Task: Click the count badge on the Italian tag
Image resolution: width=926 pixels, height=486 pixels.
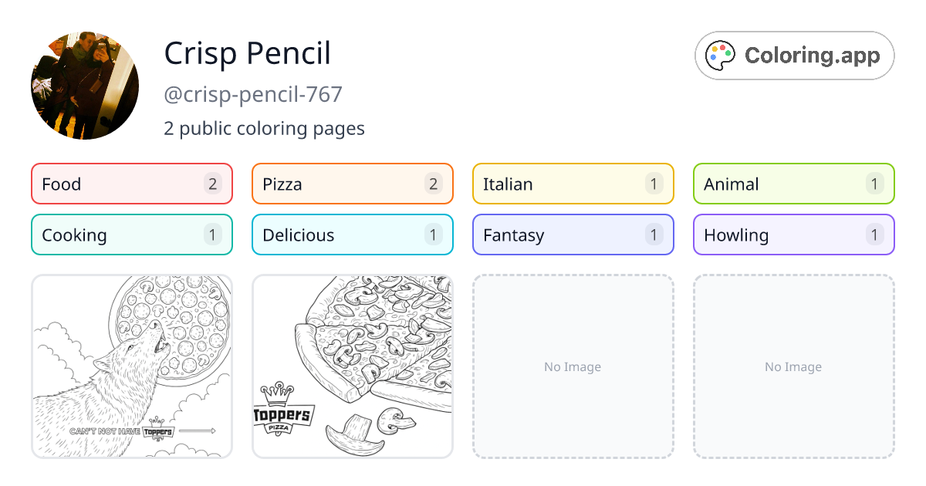Action: coord(654,184)
